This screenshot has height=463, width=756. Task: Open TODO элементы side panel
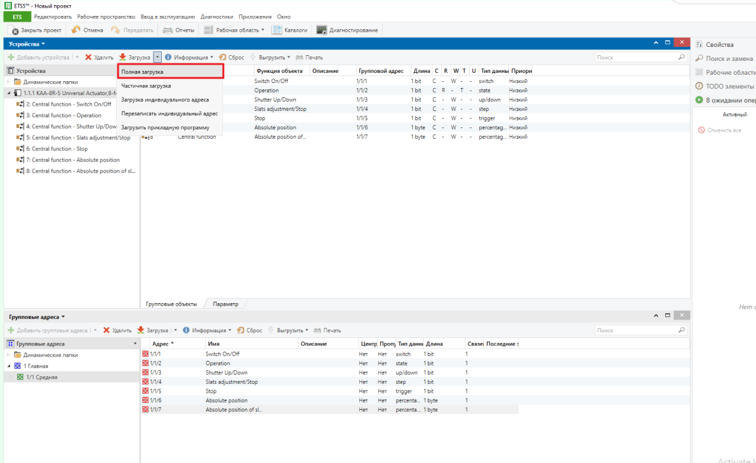click(x=725, y=86)
